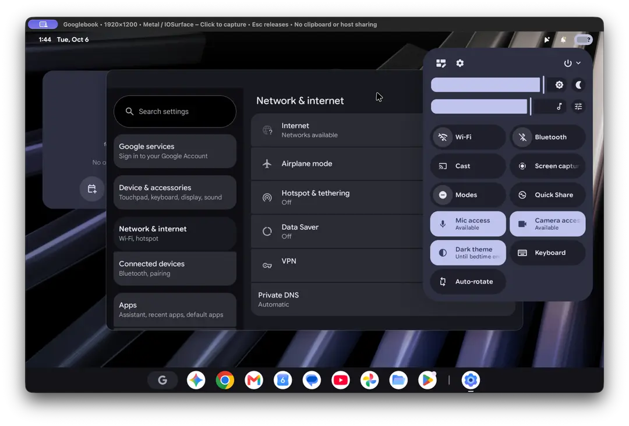The height and width of the screenshot is (426, 629).
Task: Open Connected devices settings
Action: (175, 268)
